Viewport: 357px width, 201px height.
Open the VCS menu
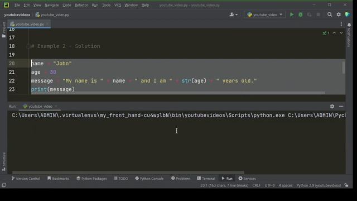[x=118, y=5]
